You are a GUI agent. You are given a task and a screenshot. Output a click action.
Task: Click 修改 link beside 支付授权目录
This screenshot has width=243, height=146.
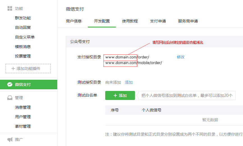(x=181, y=57)
